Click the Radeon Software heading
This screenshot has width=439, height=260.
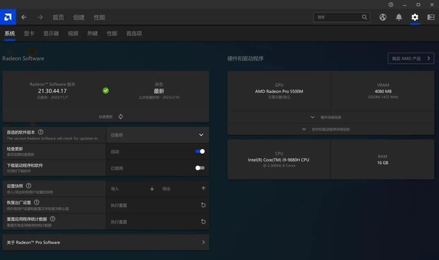click(23, 58)
